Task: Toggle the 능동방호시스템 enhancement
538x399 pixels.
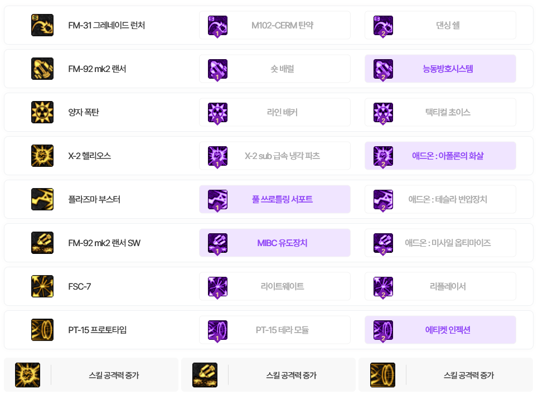Action: point(440,69)
